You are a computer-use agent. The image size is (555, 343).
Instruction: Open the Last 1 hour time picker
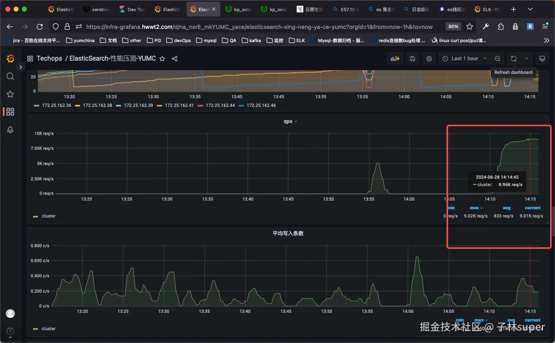tap(464, 59)
